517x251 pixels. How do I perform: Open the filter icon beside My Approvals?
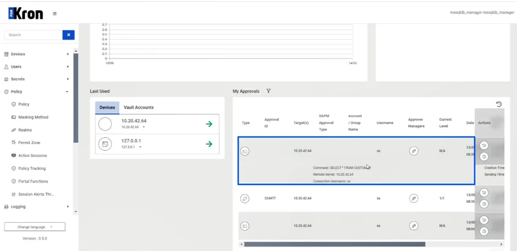pyautogui.click(x=268, y=91)
